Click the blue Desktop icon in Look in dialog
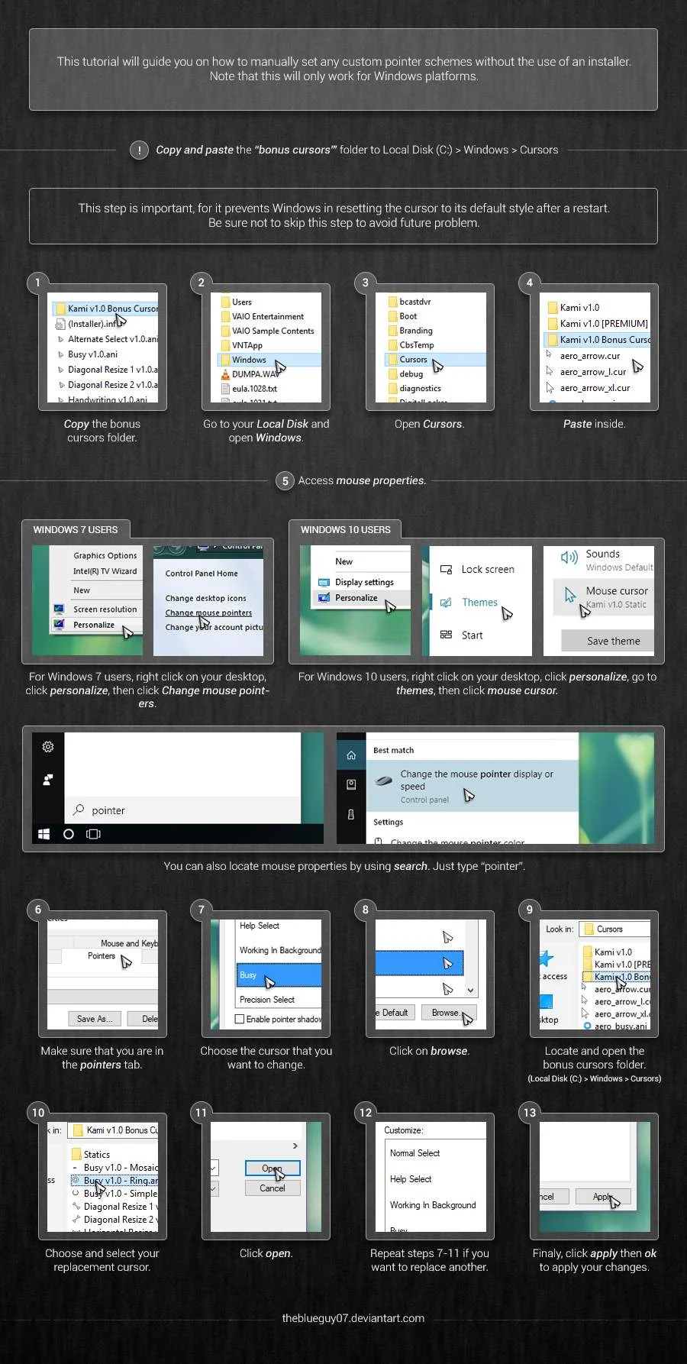The width and height of the screenshot is (687, 1364). (546, 1001)
